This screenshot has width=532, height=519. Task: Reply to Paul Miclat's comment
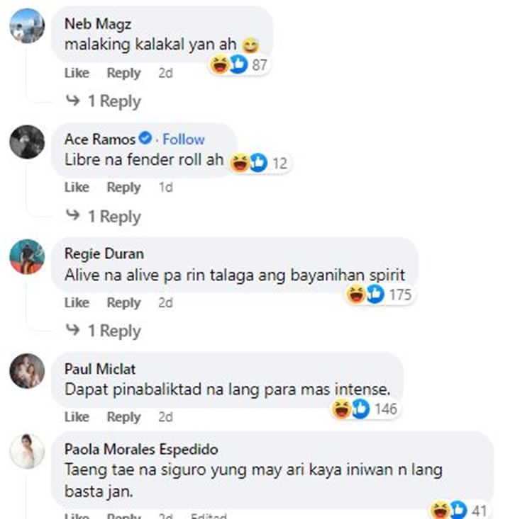(x=124, y=417)
